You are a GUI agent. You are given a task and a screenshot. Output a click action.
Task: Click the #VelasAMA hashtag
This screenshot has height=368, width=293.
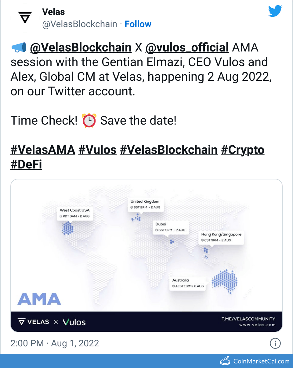coord(43,150)
